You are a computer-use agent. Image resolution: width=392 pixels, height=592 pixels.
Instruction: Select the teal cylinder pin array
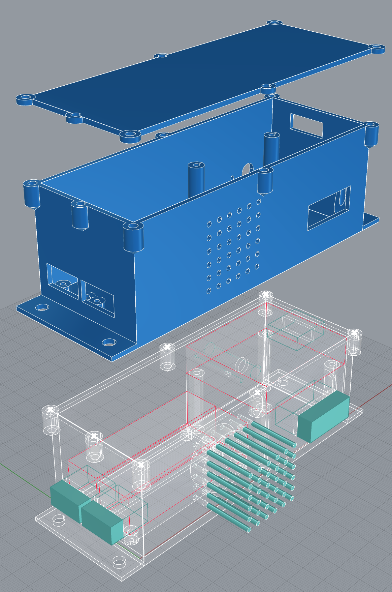tap(251, 476)
